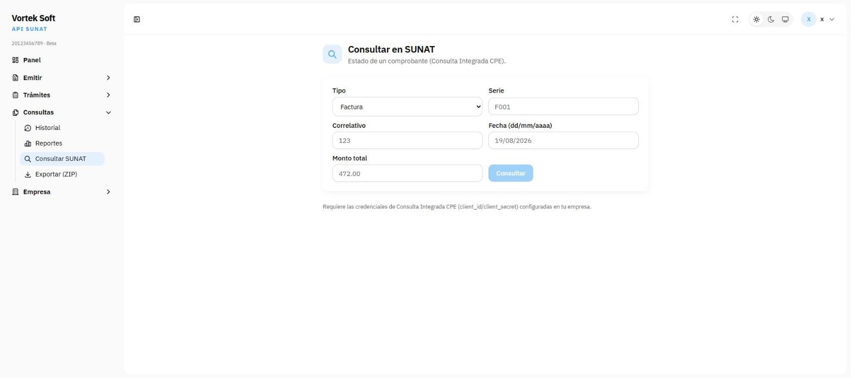This screenshot has height=378, width=851.
Task: Click the 'Serie' field label
Action: click(x=496, y=91)
